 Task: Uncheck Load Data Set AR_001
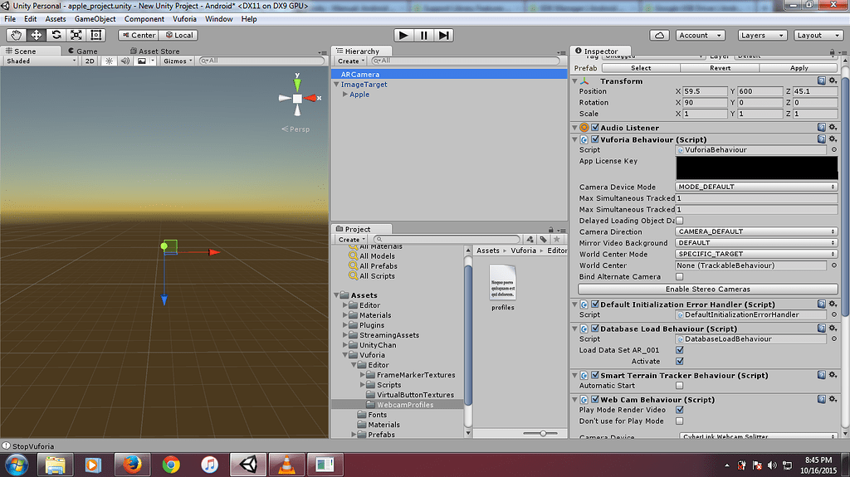pyautogui.click(x=680, y=350)
